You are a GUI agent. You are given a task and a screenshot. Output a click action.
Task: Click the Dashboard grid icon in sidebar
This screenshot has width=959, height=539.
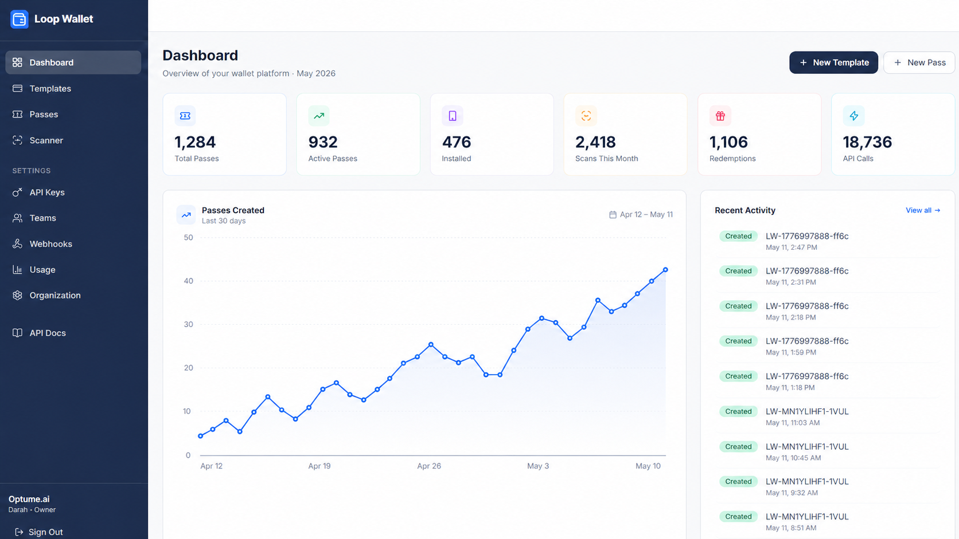pyautogui.click(x=18, y=62)
